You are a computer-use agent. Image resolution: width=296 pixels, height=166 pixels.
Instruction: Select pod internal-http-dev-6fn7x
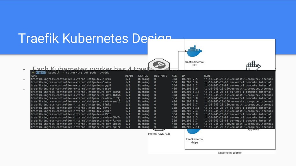tap(71, 105)
